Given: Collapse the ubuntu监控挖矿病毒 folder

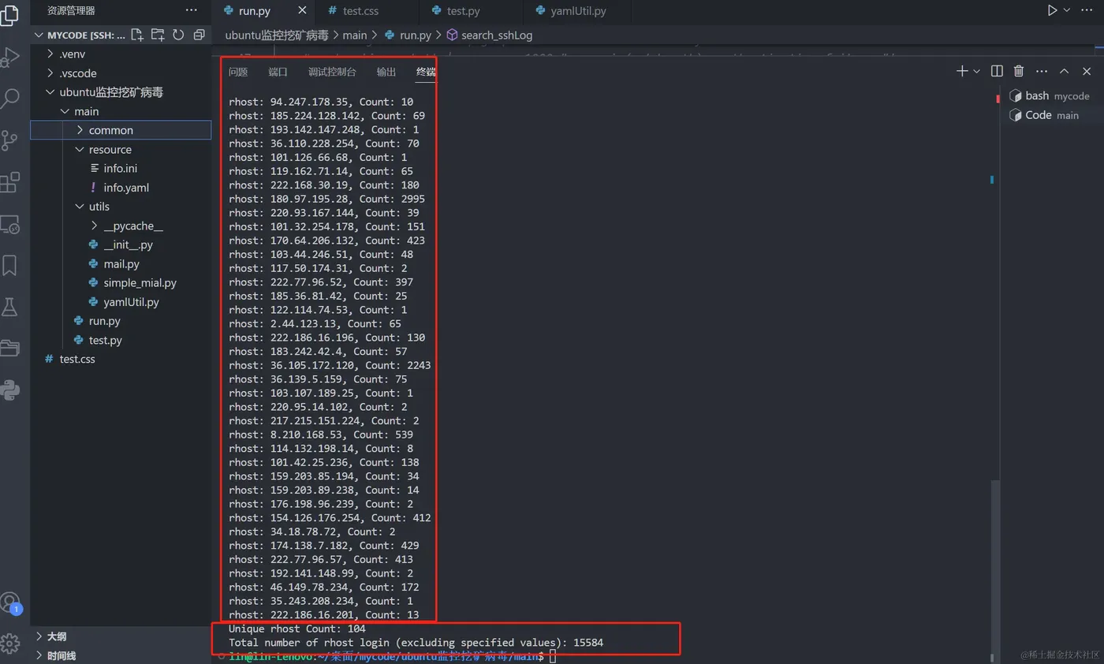Looking at the screenshot, I should (x=121, y=92).
